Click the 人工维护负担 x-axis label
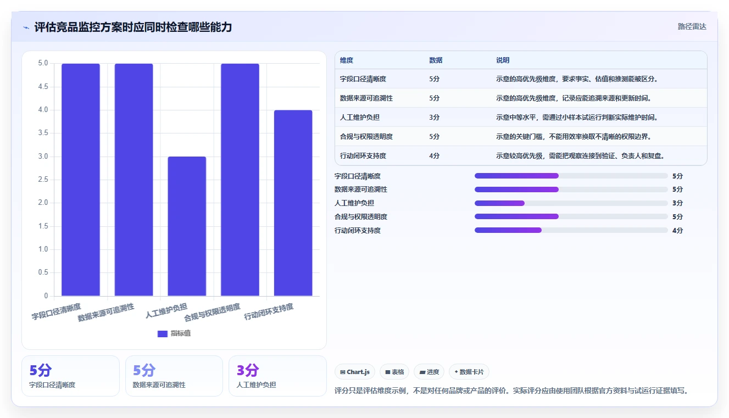729x418 pixels. [x=167, y=311]
